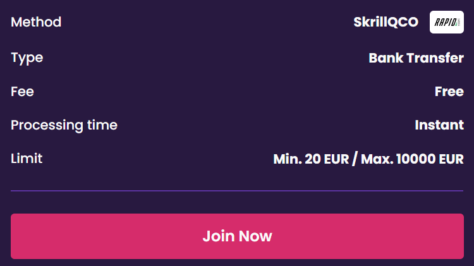This screenshot has height=266, width=474.
Task: Click the Fee label
Action: [22, 92]
